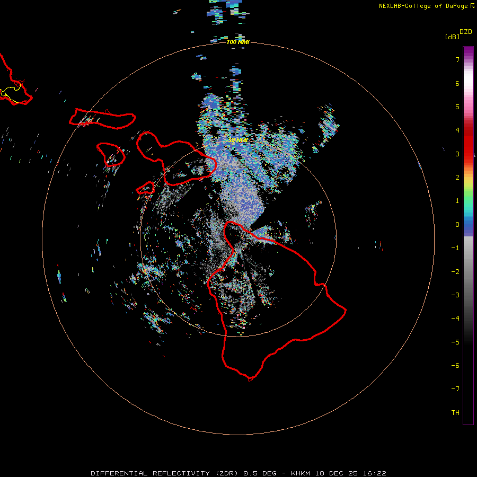Viewport: 477px width, 477px height.
Task: Click the KHKM station ID in caption
Action: pos(301,473)
